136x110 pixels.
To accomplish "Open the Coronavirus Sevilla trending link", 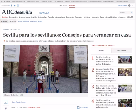I will coord(95,1).
